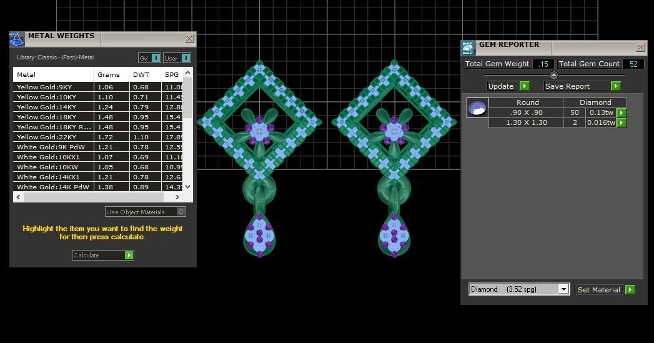This screenshot has height=343, width=654.
Task: Click the green arrow next to Calculate
Action: coord(129,255)
